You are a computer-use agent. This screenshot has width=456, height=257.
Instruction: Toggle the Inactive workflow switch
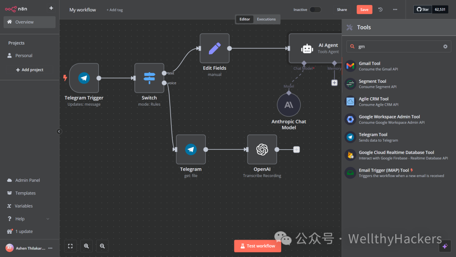tap(315, 10)
